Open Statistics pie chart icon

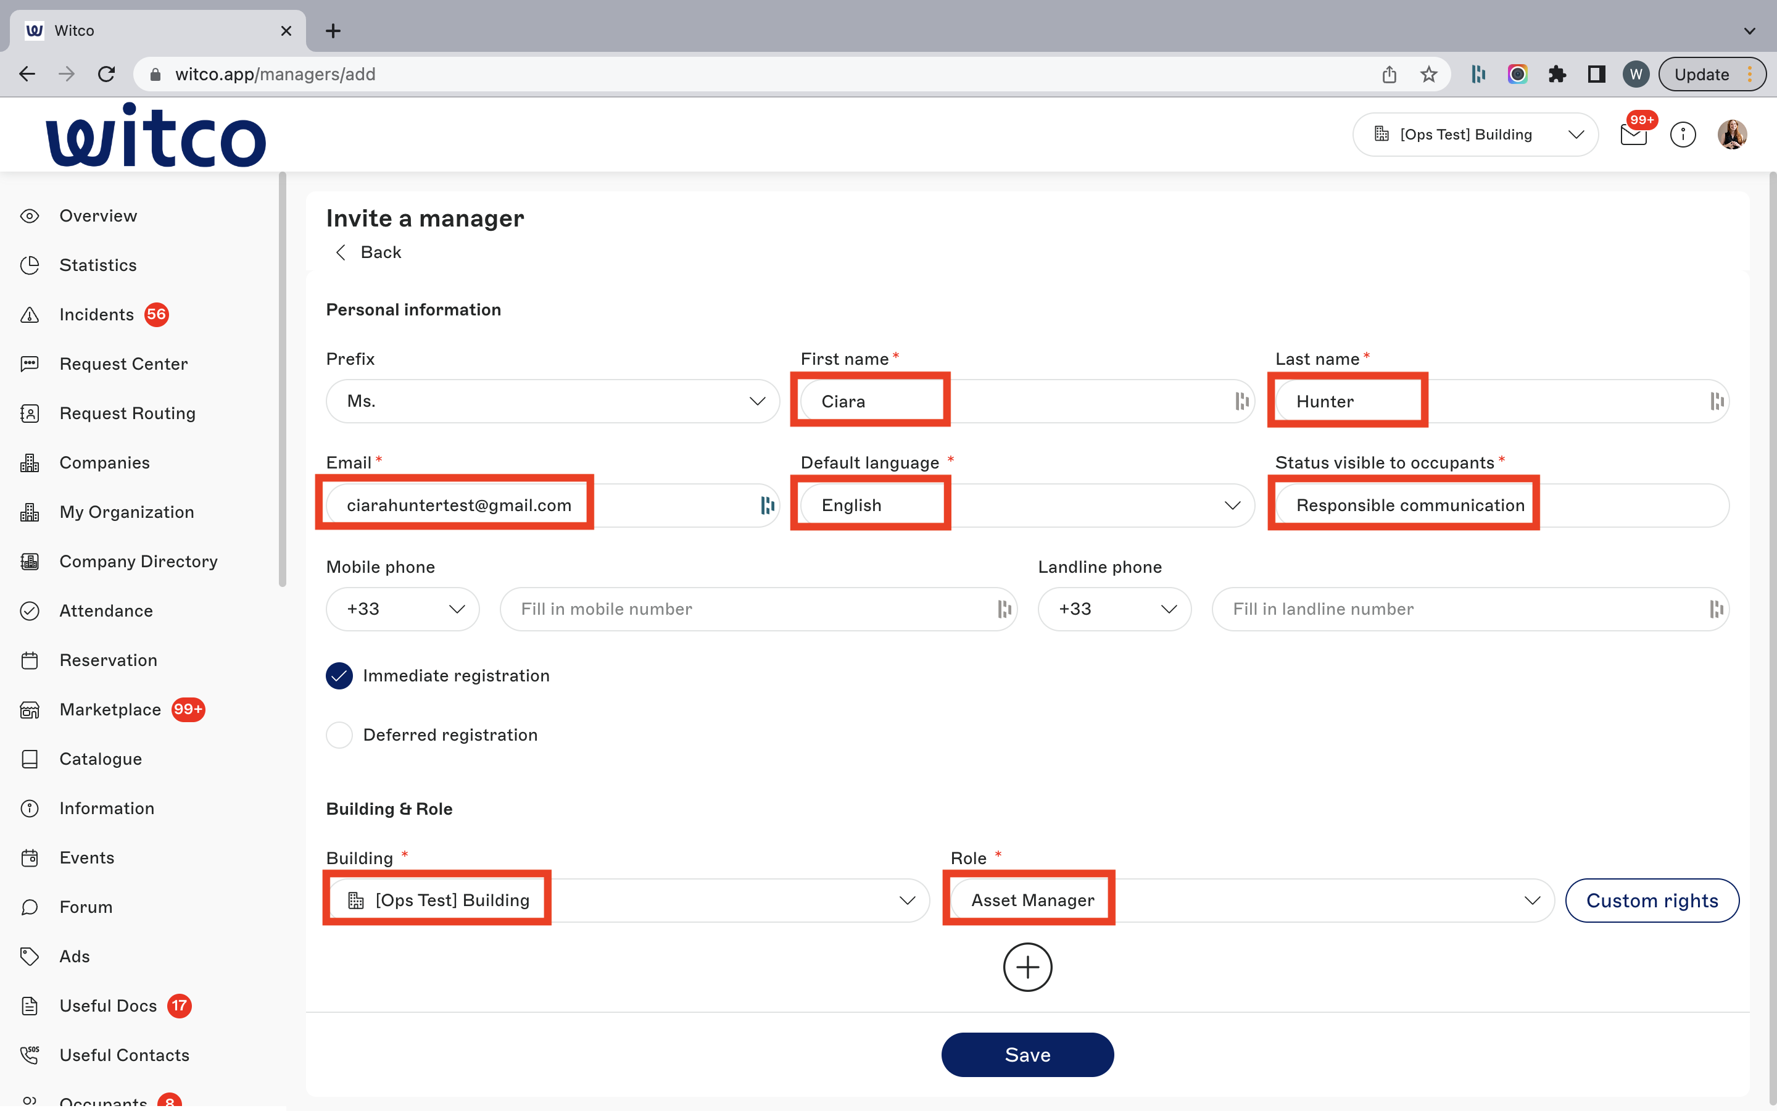pyautogui.click(x=30, y=265)
